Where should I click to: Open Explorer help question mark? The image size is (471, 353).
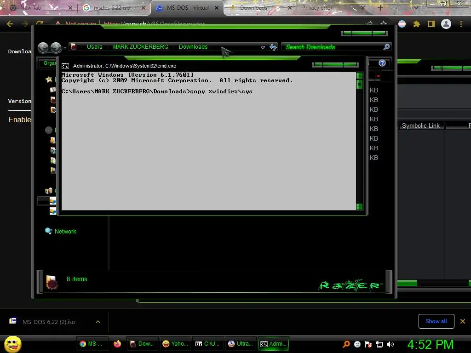pyautogui.click(x=382, y=63)
